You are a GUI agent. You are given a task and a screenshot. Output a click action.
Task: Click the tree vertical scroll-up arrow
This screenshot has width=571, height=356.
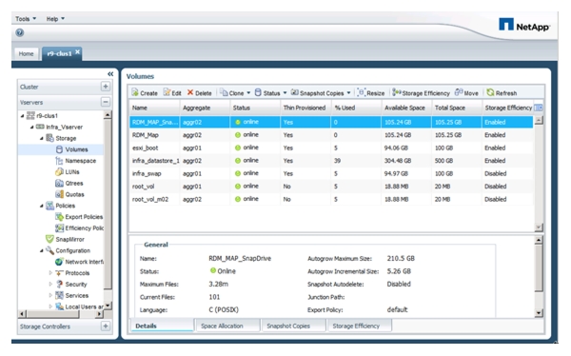click(x=108, y=115)
